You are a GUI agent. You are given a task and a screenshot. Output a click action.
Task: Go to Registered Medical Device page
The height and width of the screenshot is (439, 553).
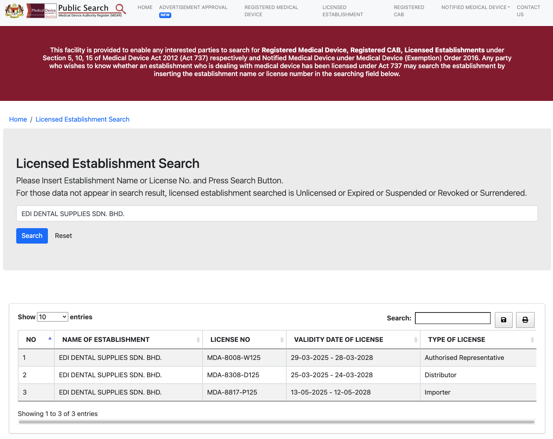271,11
